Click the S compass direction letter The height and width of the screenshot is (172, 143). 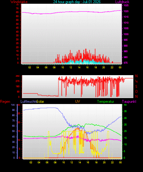(136, 87)
